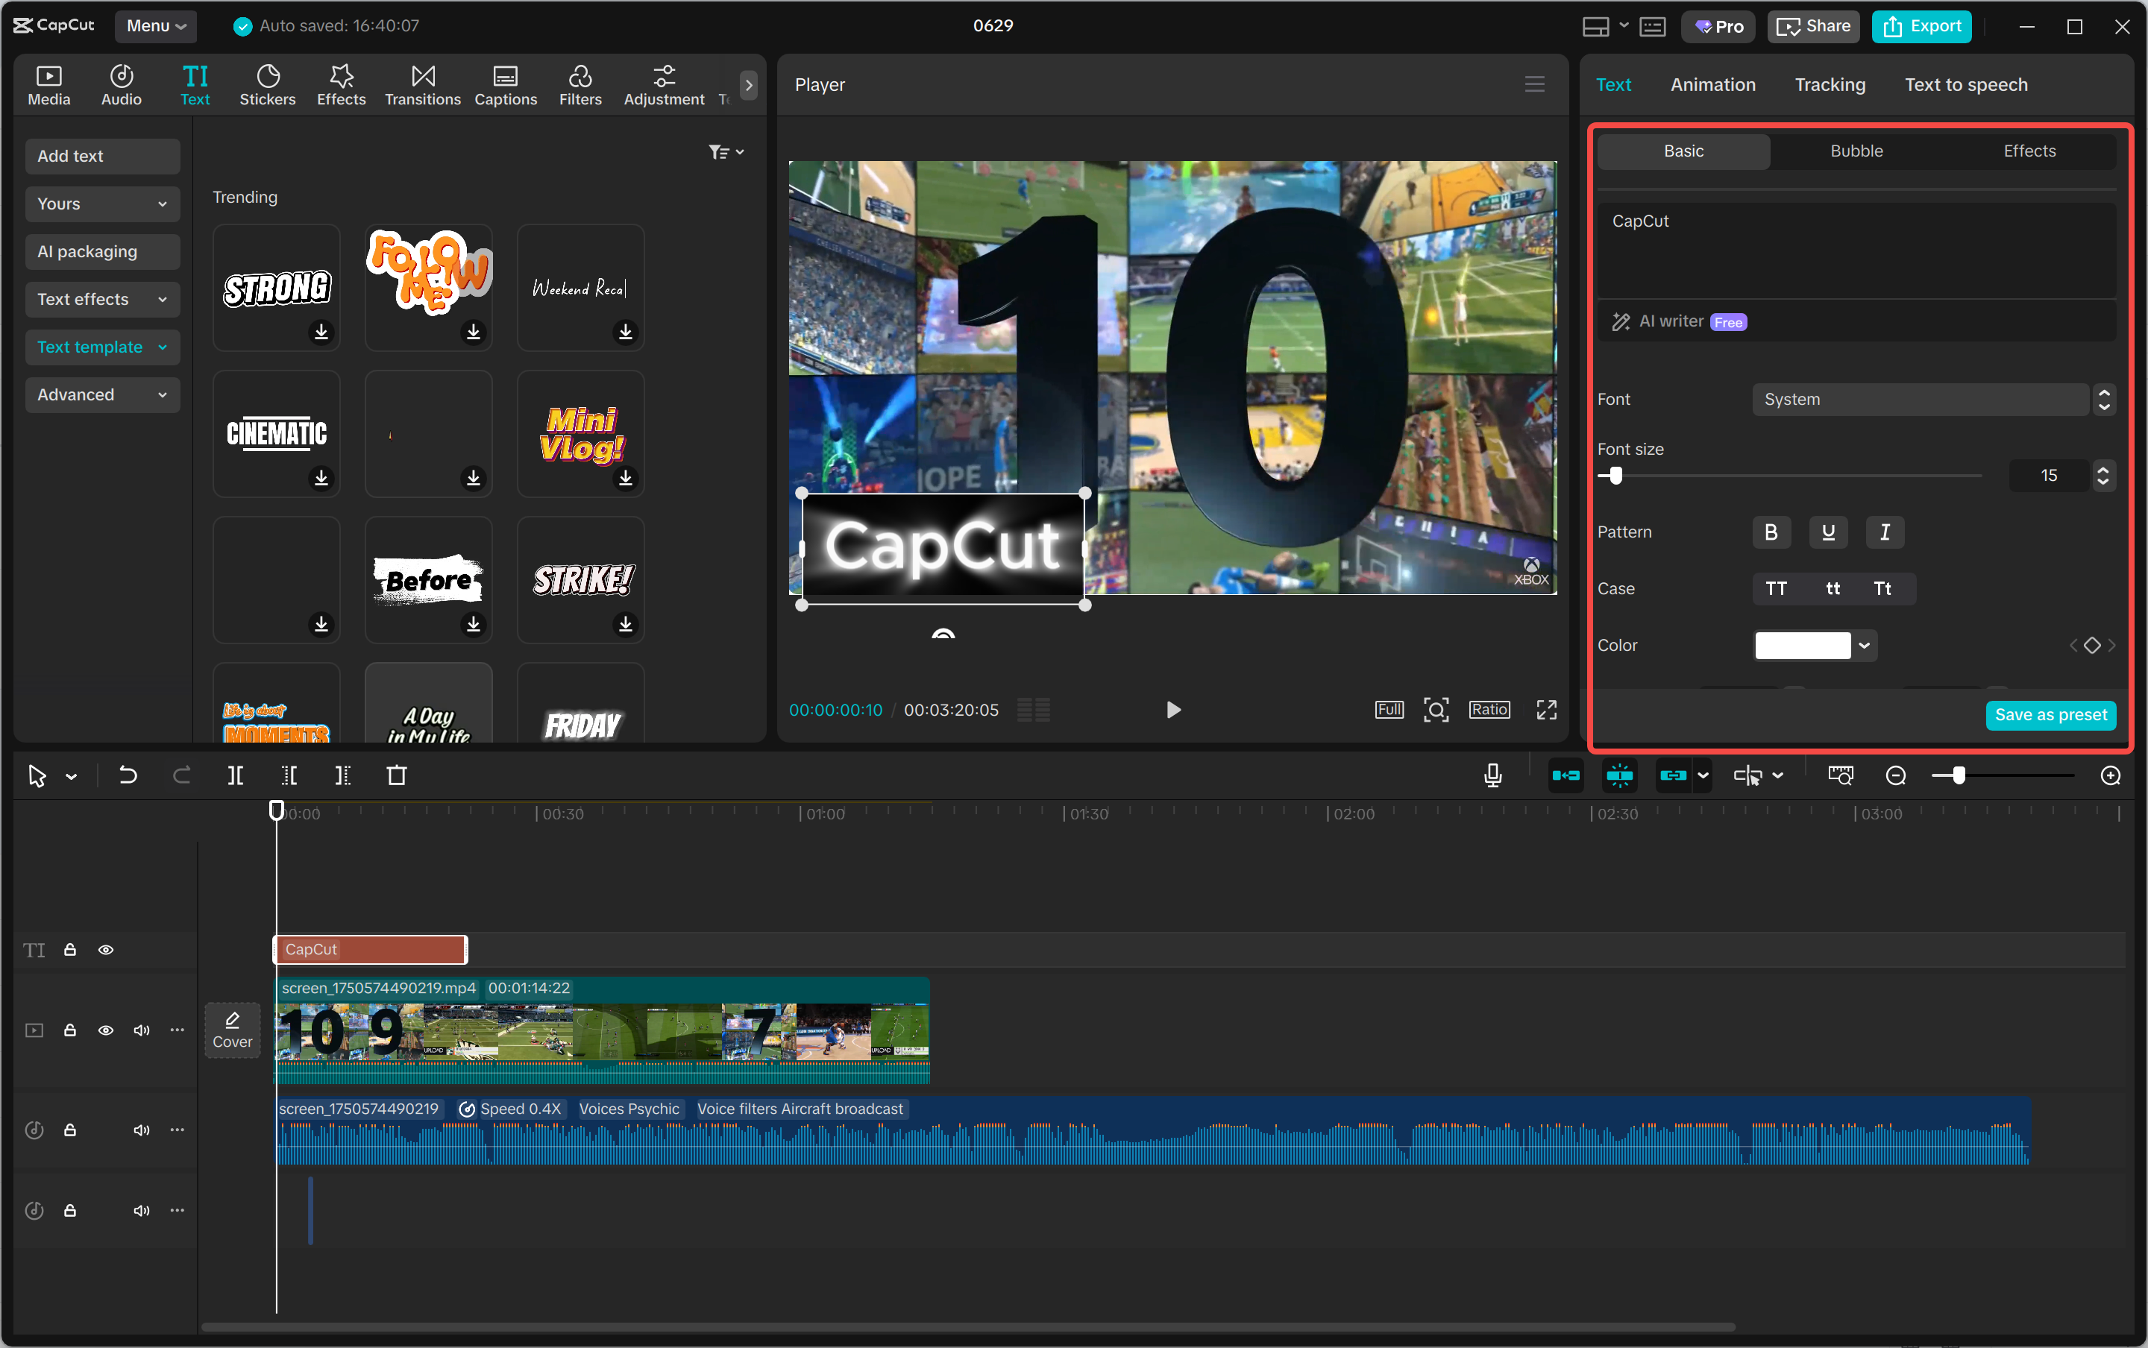Switch to the Bubble tab
Viewport: 2148px width, 1348px height.
click(1856, 151)
